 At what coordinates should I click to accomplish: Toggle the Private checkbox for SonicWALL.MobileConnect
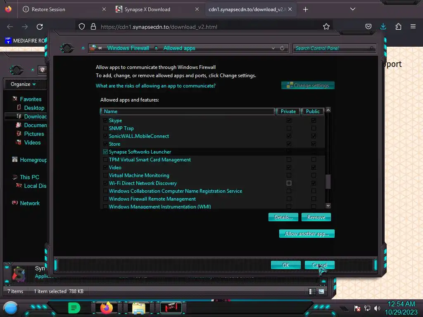coord(289,136)
